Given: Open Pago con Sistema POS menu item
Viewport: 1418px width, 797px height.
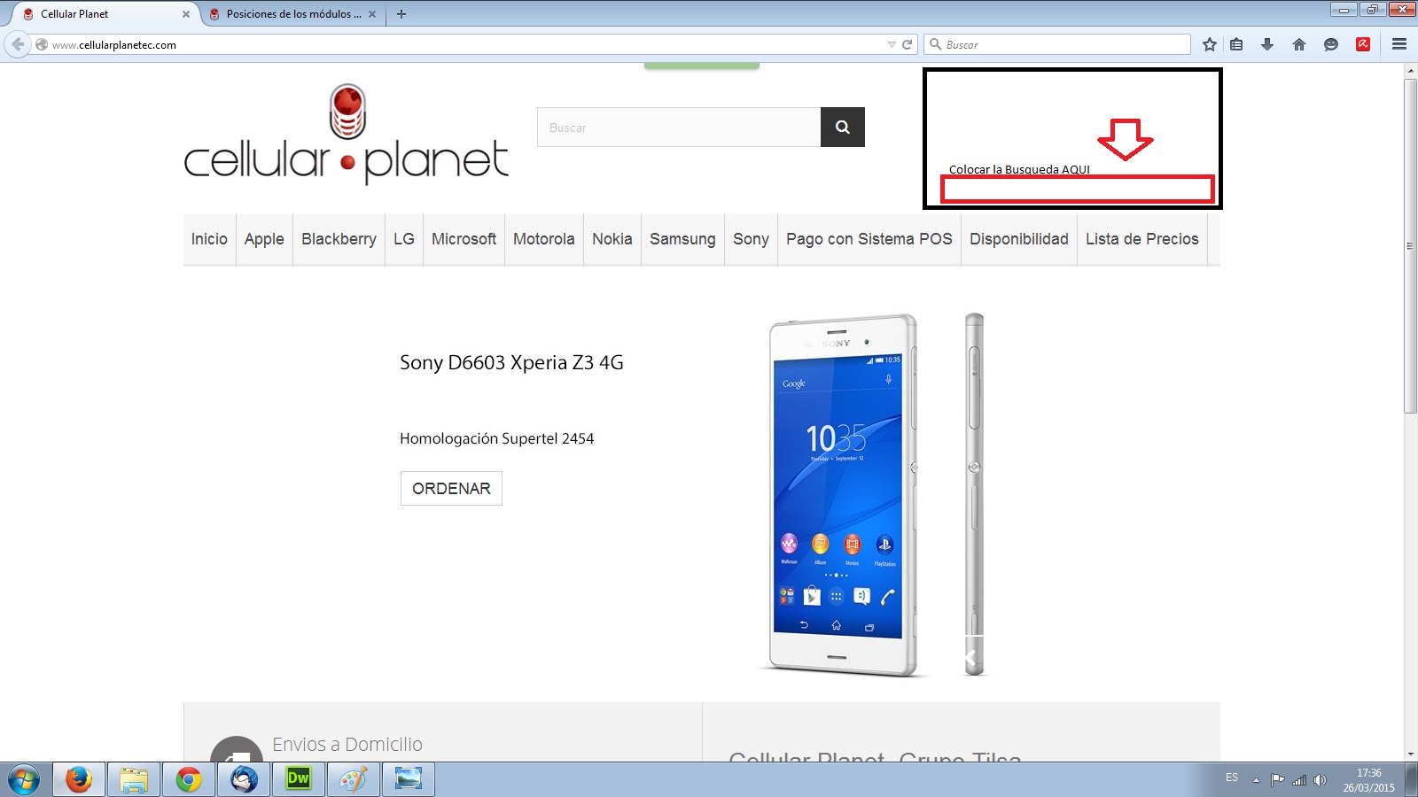Looking at the screenshot, I should coord(869,239).
